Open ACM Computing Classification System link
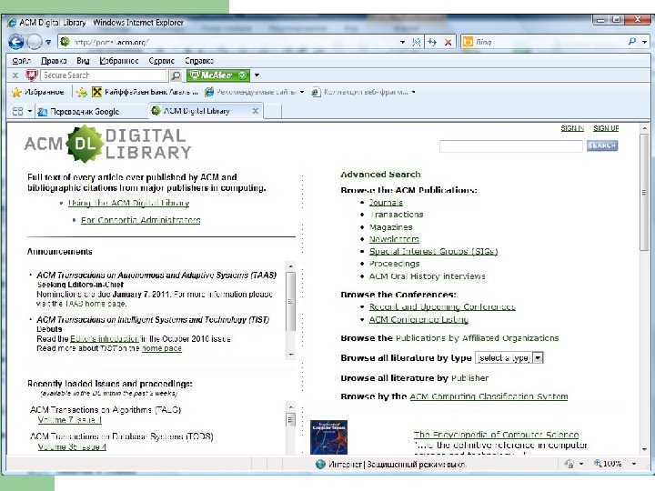Viewport: 655px width, 491px height. pos(489,396)
